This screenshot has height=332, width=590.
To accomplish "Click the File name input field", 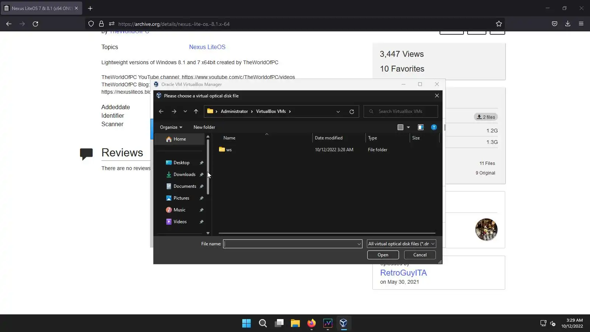I will [290, 244].
